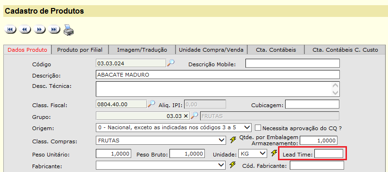Viewport: 388px width, 172px height.
Task: Click the Class. Fiscal field 0804.40.00
Action: tap(121, 104)
